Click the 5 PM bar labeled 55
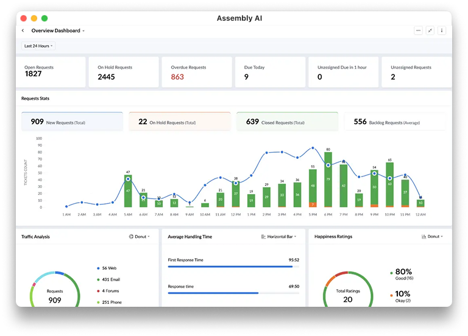This screenshot has width=468, height=336. pos(313,189)
